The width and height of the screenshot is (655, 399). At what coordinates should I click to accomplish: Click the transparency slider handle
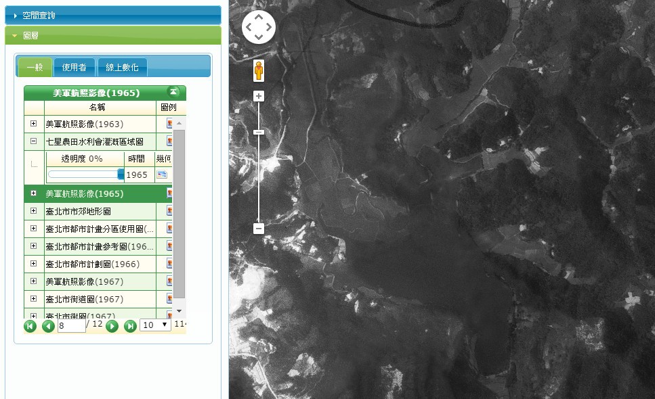pyautogui.click(x=121, y=174)
